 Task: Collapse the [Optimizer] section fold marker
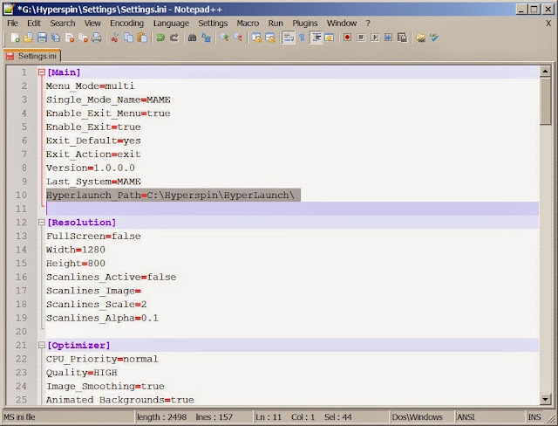[x=41, y=345]
